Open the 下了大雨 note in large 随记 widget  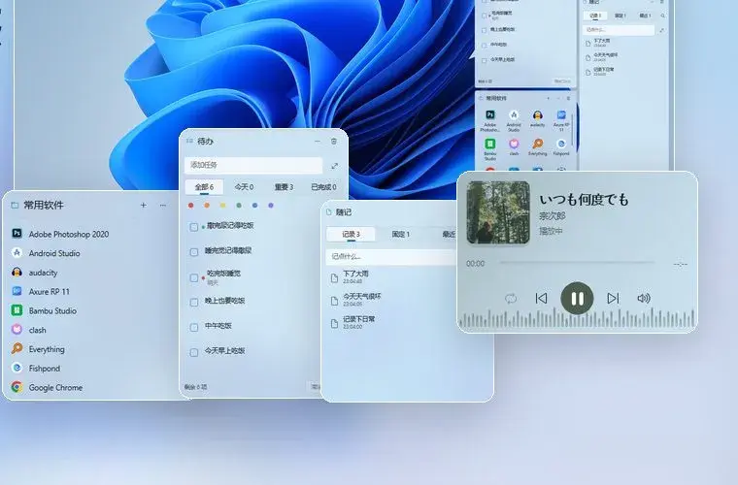355,276
